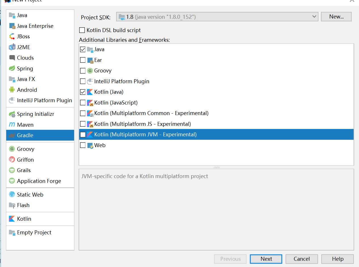
Task: Click the Kotlin (Java) framework icon
Action: [x=90, y=92]
